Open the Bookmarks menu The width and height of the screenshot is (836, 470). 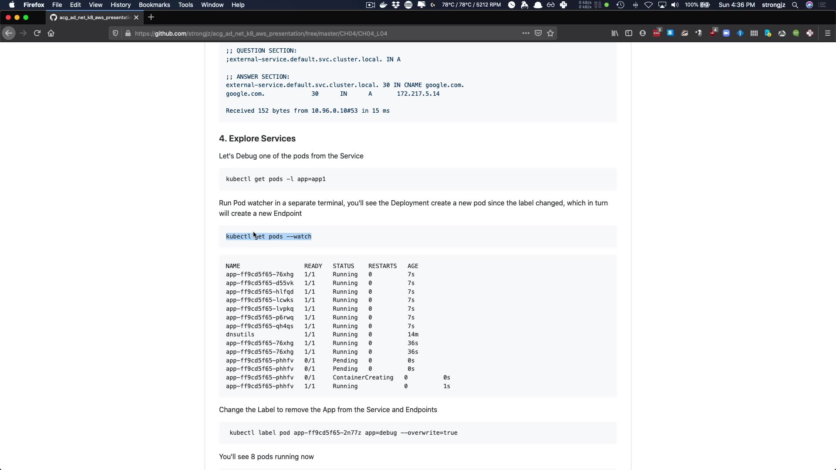click(154, 5)
